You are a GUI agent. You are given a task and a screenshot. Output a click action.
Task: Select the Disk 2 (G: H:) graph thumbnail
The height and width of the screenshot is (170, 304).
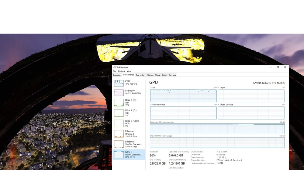(119, 123)
